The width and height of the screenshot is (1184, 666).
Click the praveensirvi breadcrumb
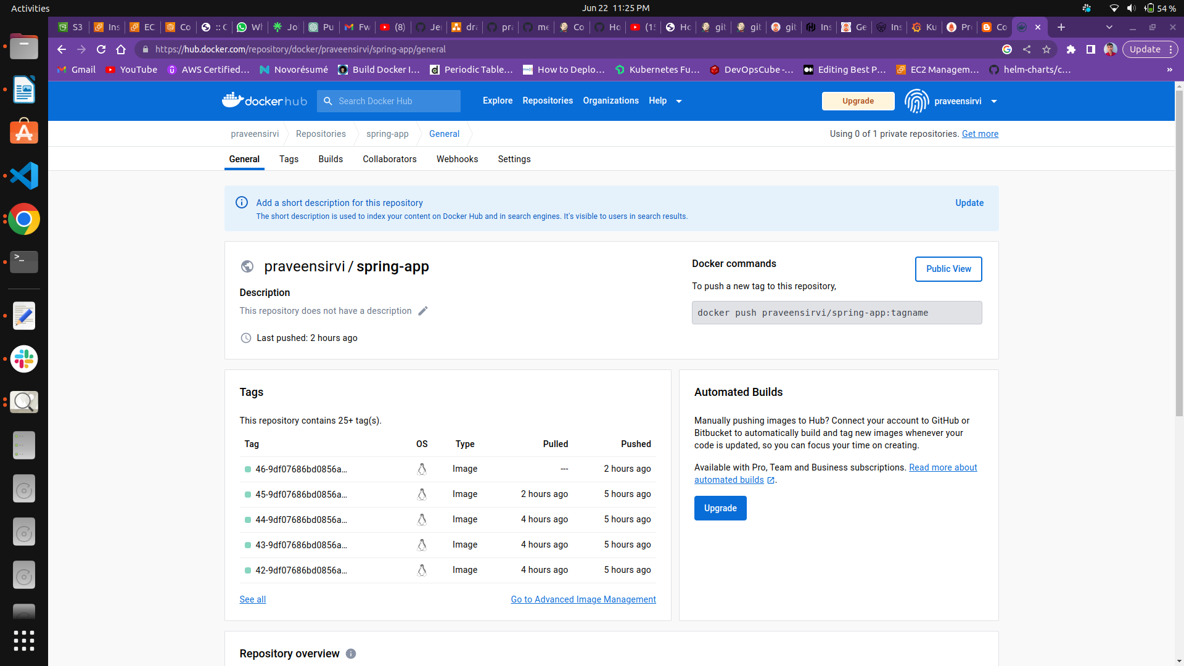pyautogui.click(x=255, y=134)
